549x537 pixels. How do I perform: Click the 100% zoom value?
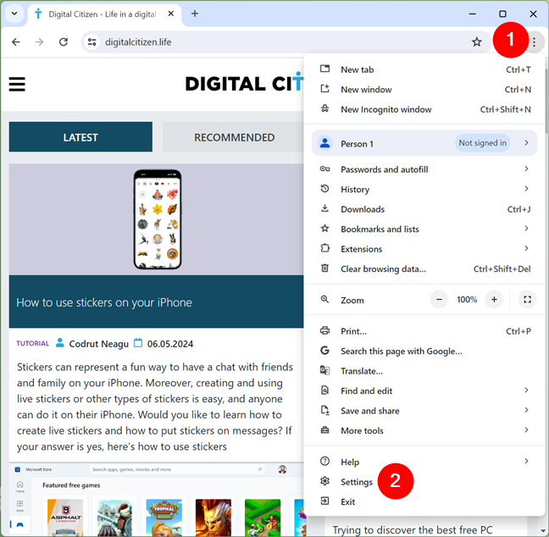[x=467, y=300]
